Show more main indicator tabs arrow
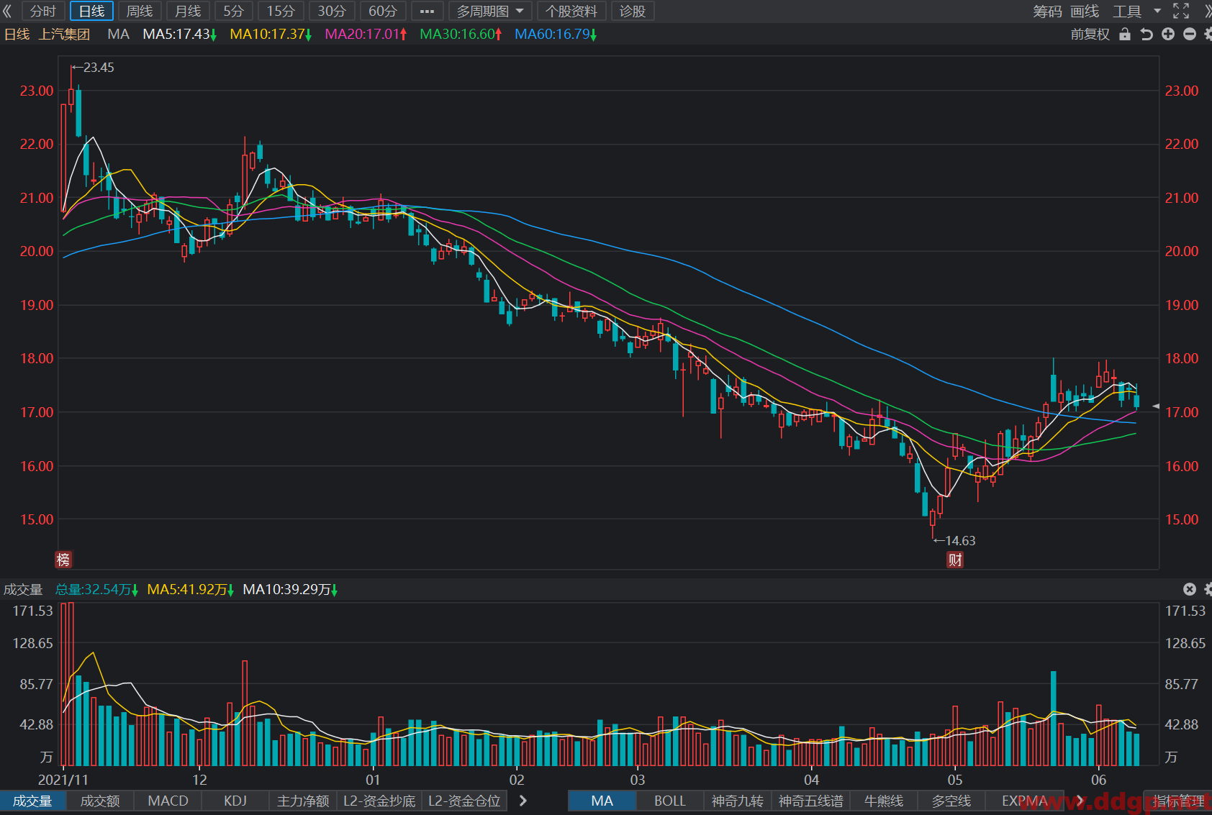 (x=1080, y=801)
